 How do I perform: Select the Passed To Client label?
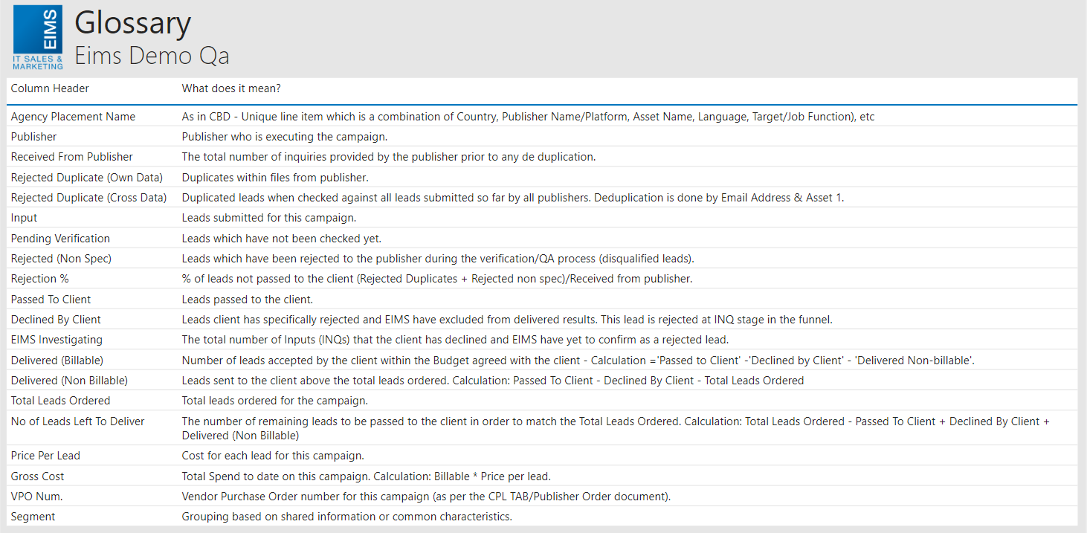point(51,300)
